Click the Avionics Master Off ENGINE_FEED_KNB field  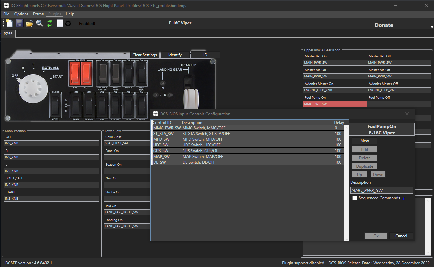399,90
